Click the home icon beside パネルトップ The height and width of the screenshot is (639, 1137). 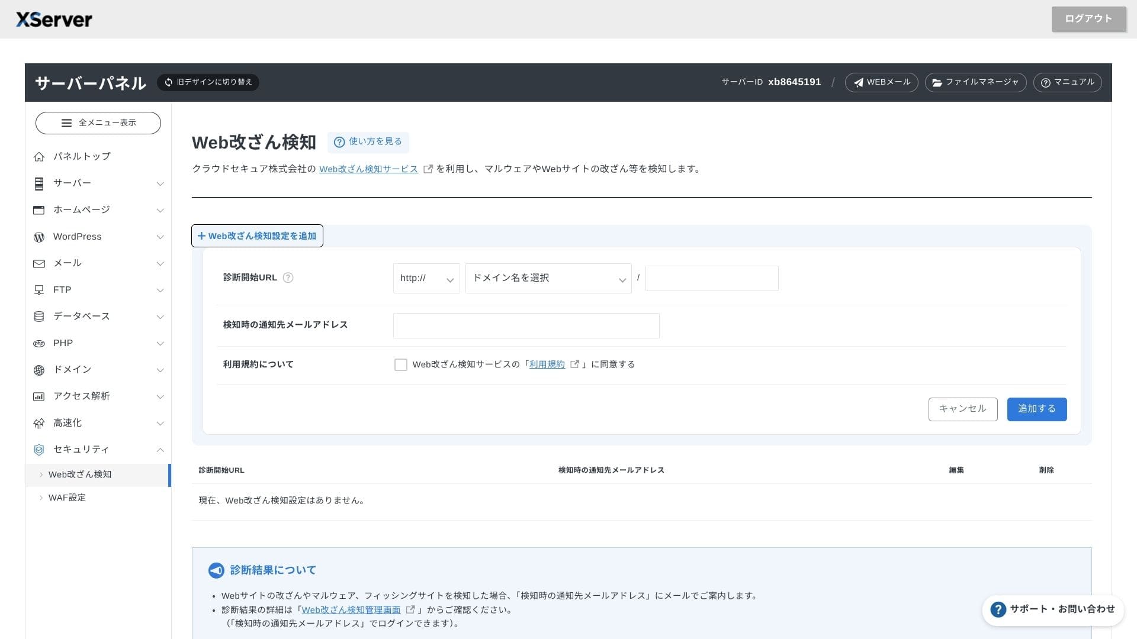[x=39, y=157]
